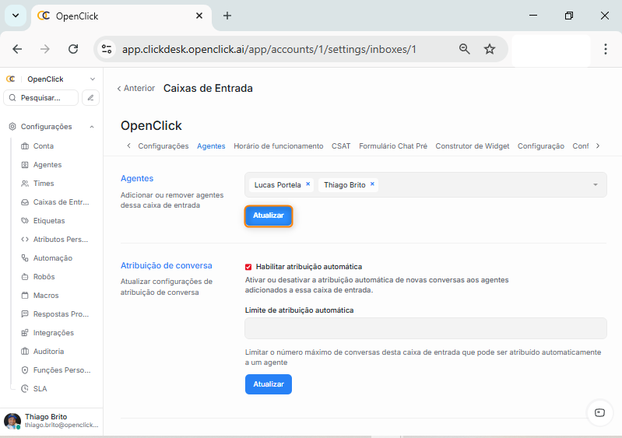This screenshot has width=622, height=438.
Task: Disable the Habilitar atribuição automática checkbox
Action: [x=248, y=267]
